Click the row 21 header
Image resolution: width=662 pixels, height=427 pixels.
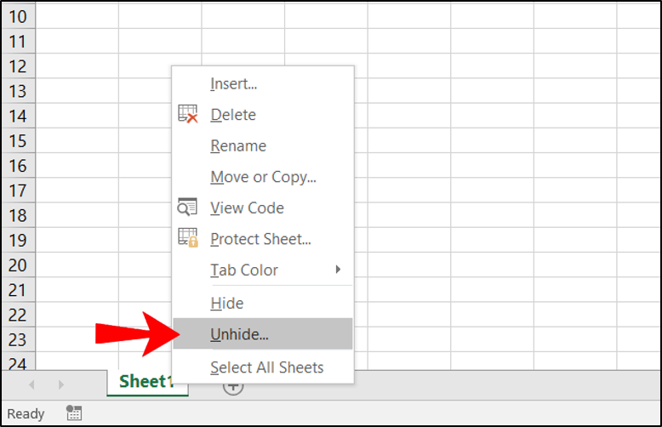coord(17,290)
